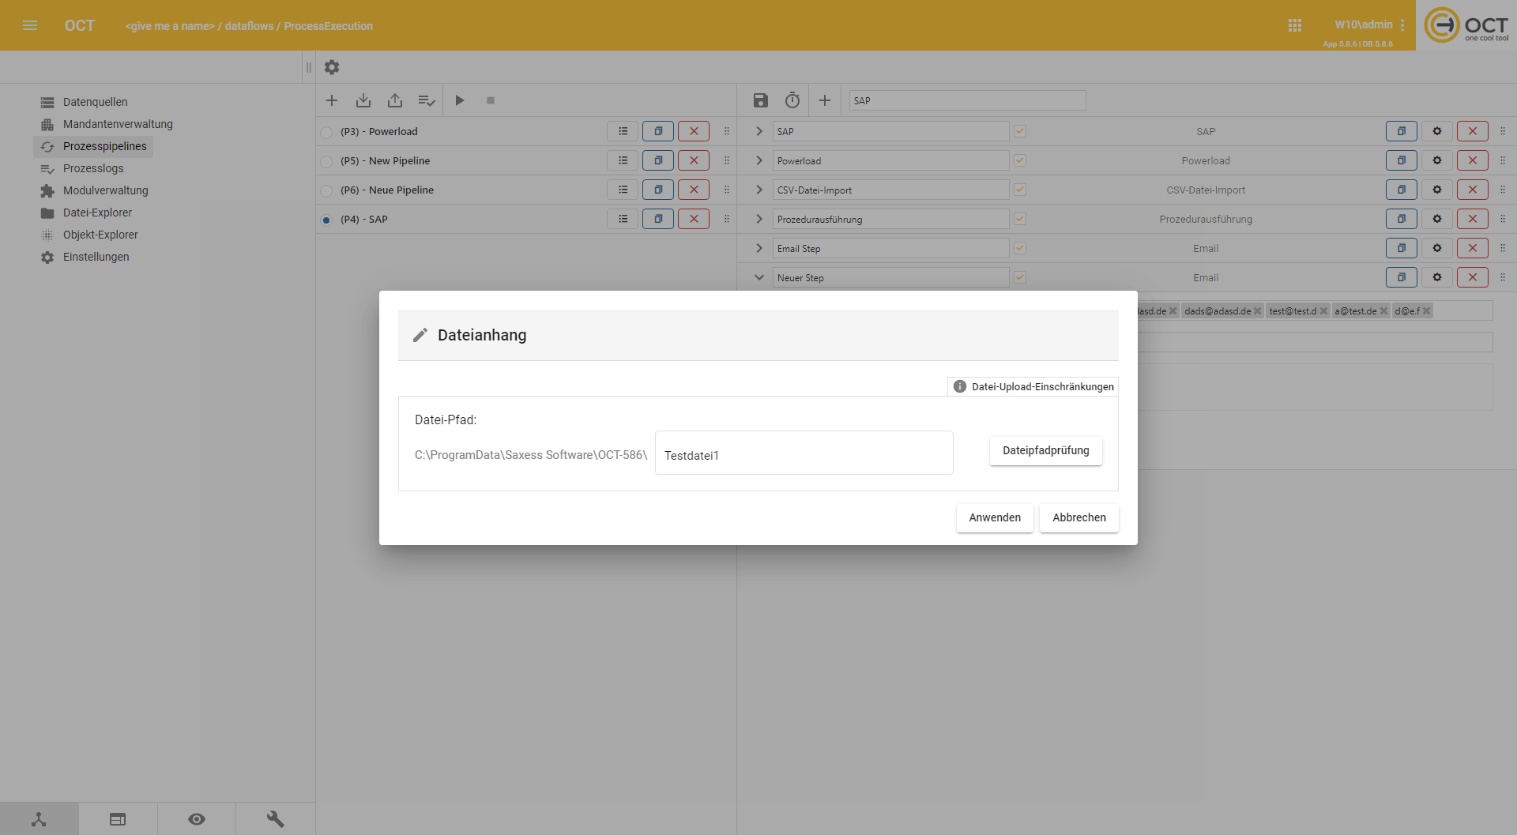
Task: Open Datei-Explorer in the sidebar
Action: pyautogui.click(x=97, y=213)
